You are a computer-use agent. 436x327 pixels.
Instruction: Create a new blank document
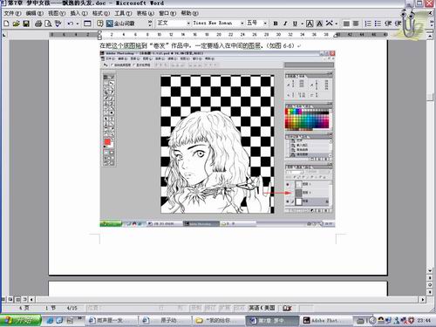tap(7, 24)
